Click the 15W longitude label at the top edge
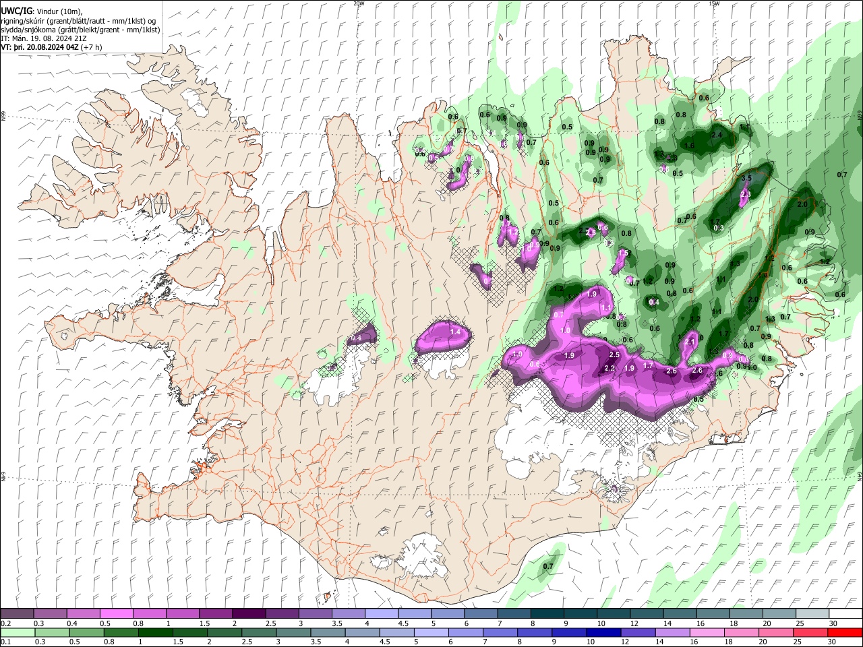 click(x=713, y=3)
